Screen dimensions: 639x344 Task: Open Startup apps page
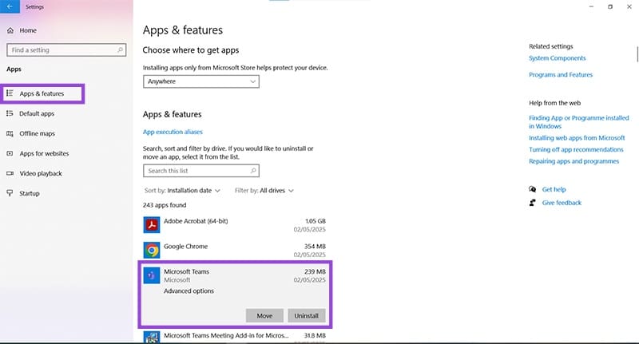click(x=30, y=193)
